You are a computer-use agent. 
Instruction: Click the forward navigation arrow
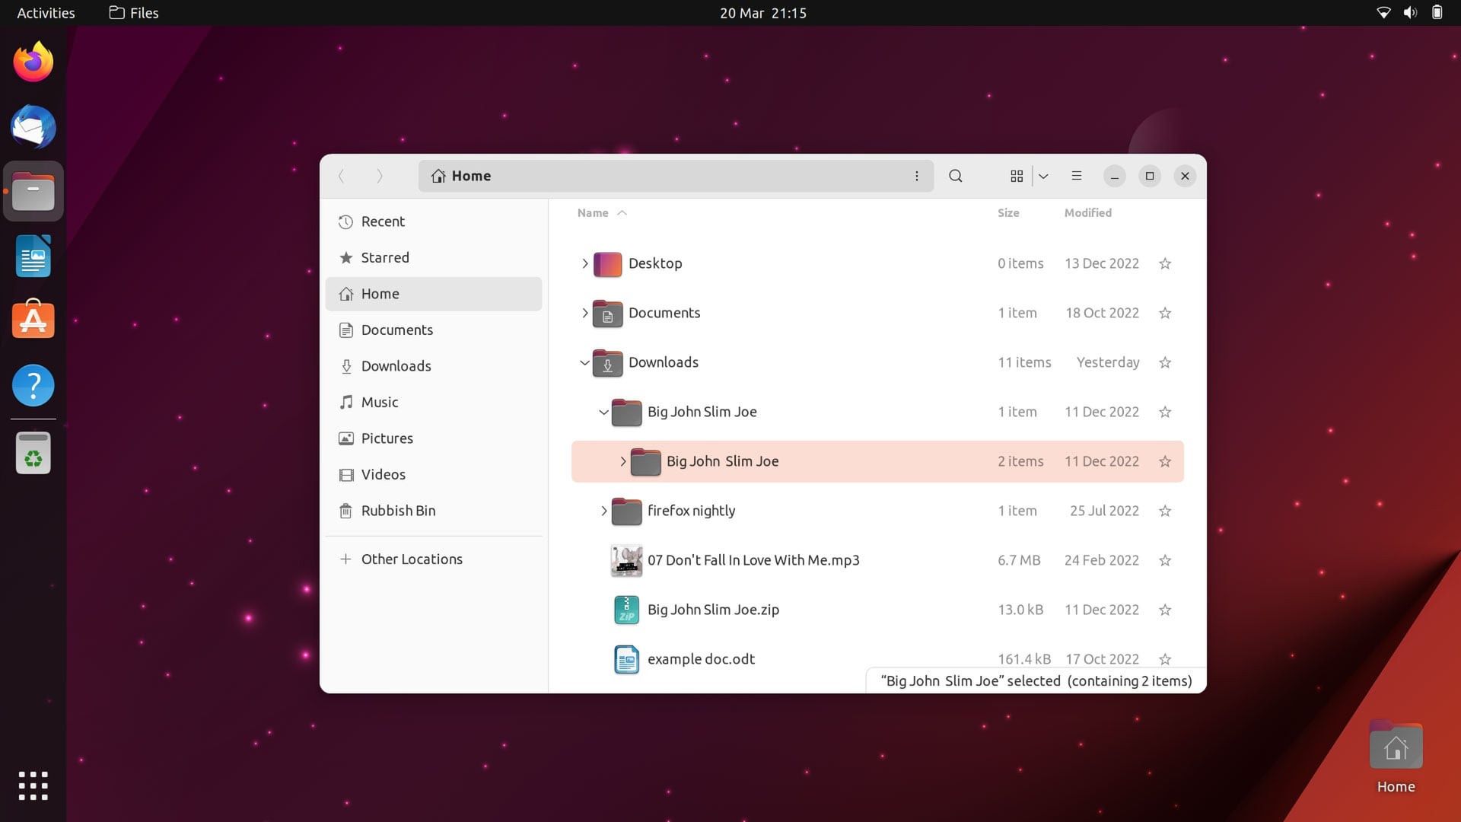pos(379,176)
